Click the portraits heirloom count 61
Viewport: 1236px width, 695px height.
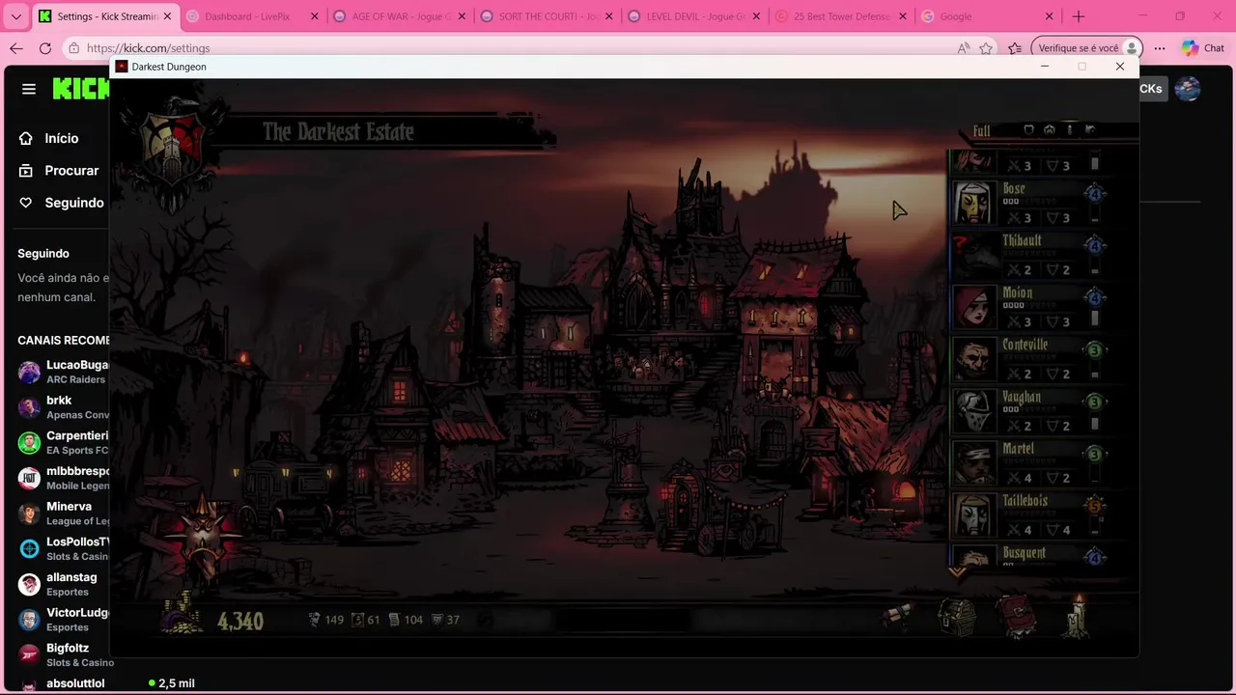[365, 620]
